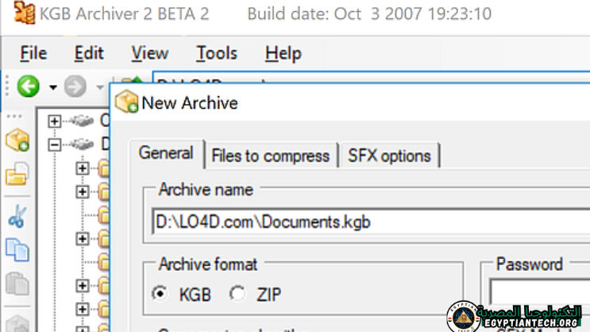Open the File menu
This screenshot has width=590, height=332.
(33, 53)
